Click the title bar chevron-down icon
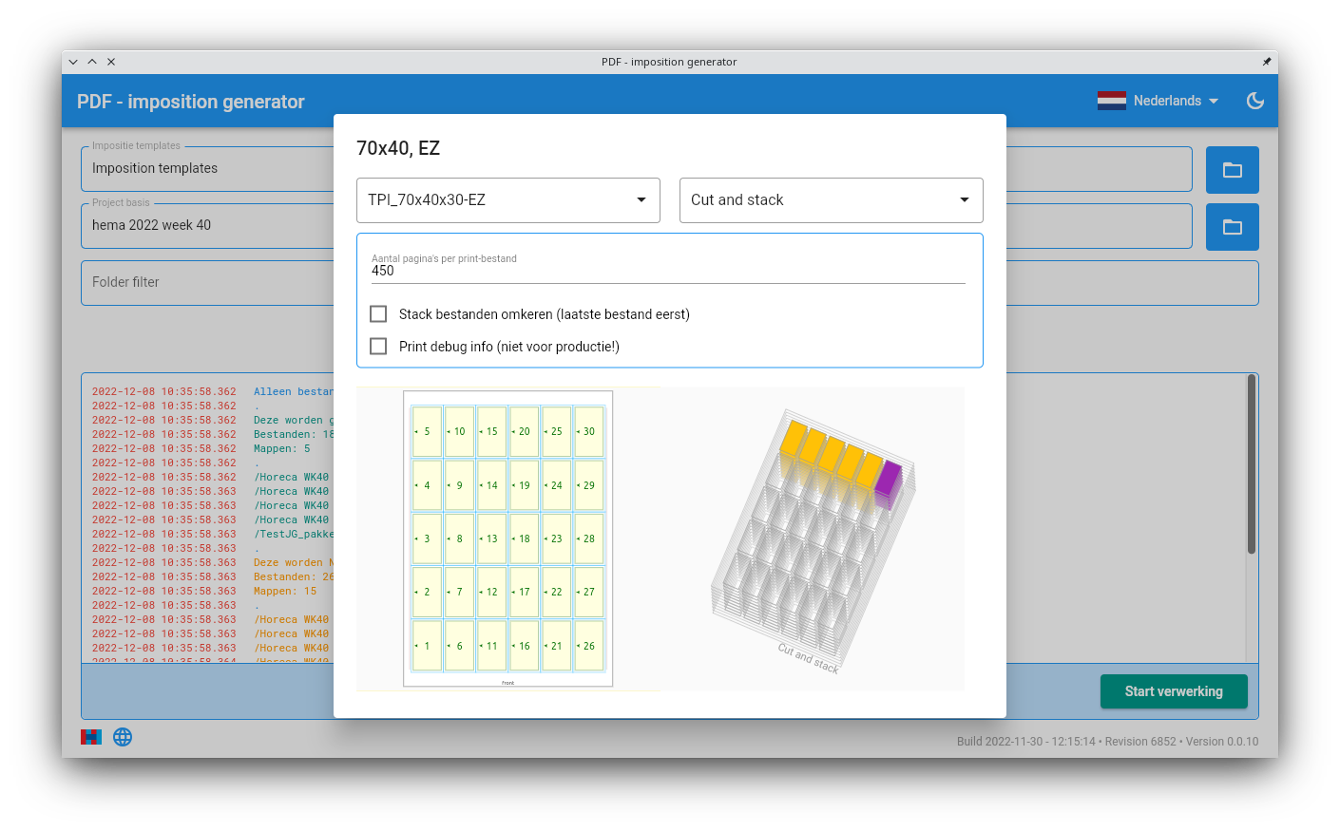 [x=73, y=62]
